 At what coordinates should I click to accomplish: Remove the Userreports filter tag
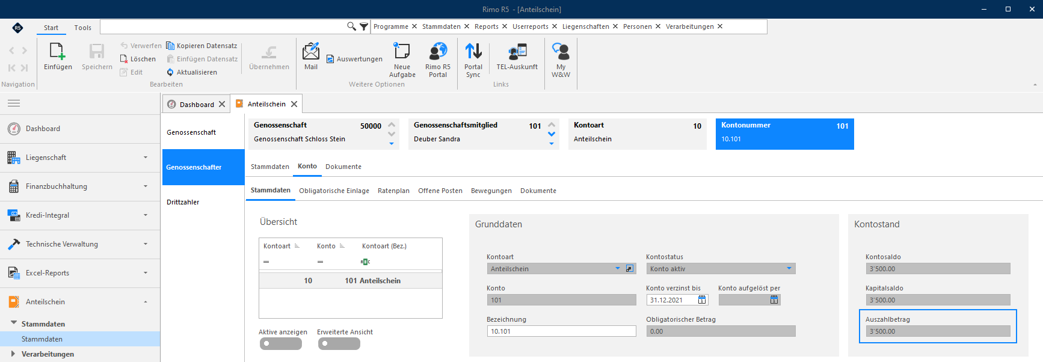pos(555,26)
